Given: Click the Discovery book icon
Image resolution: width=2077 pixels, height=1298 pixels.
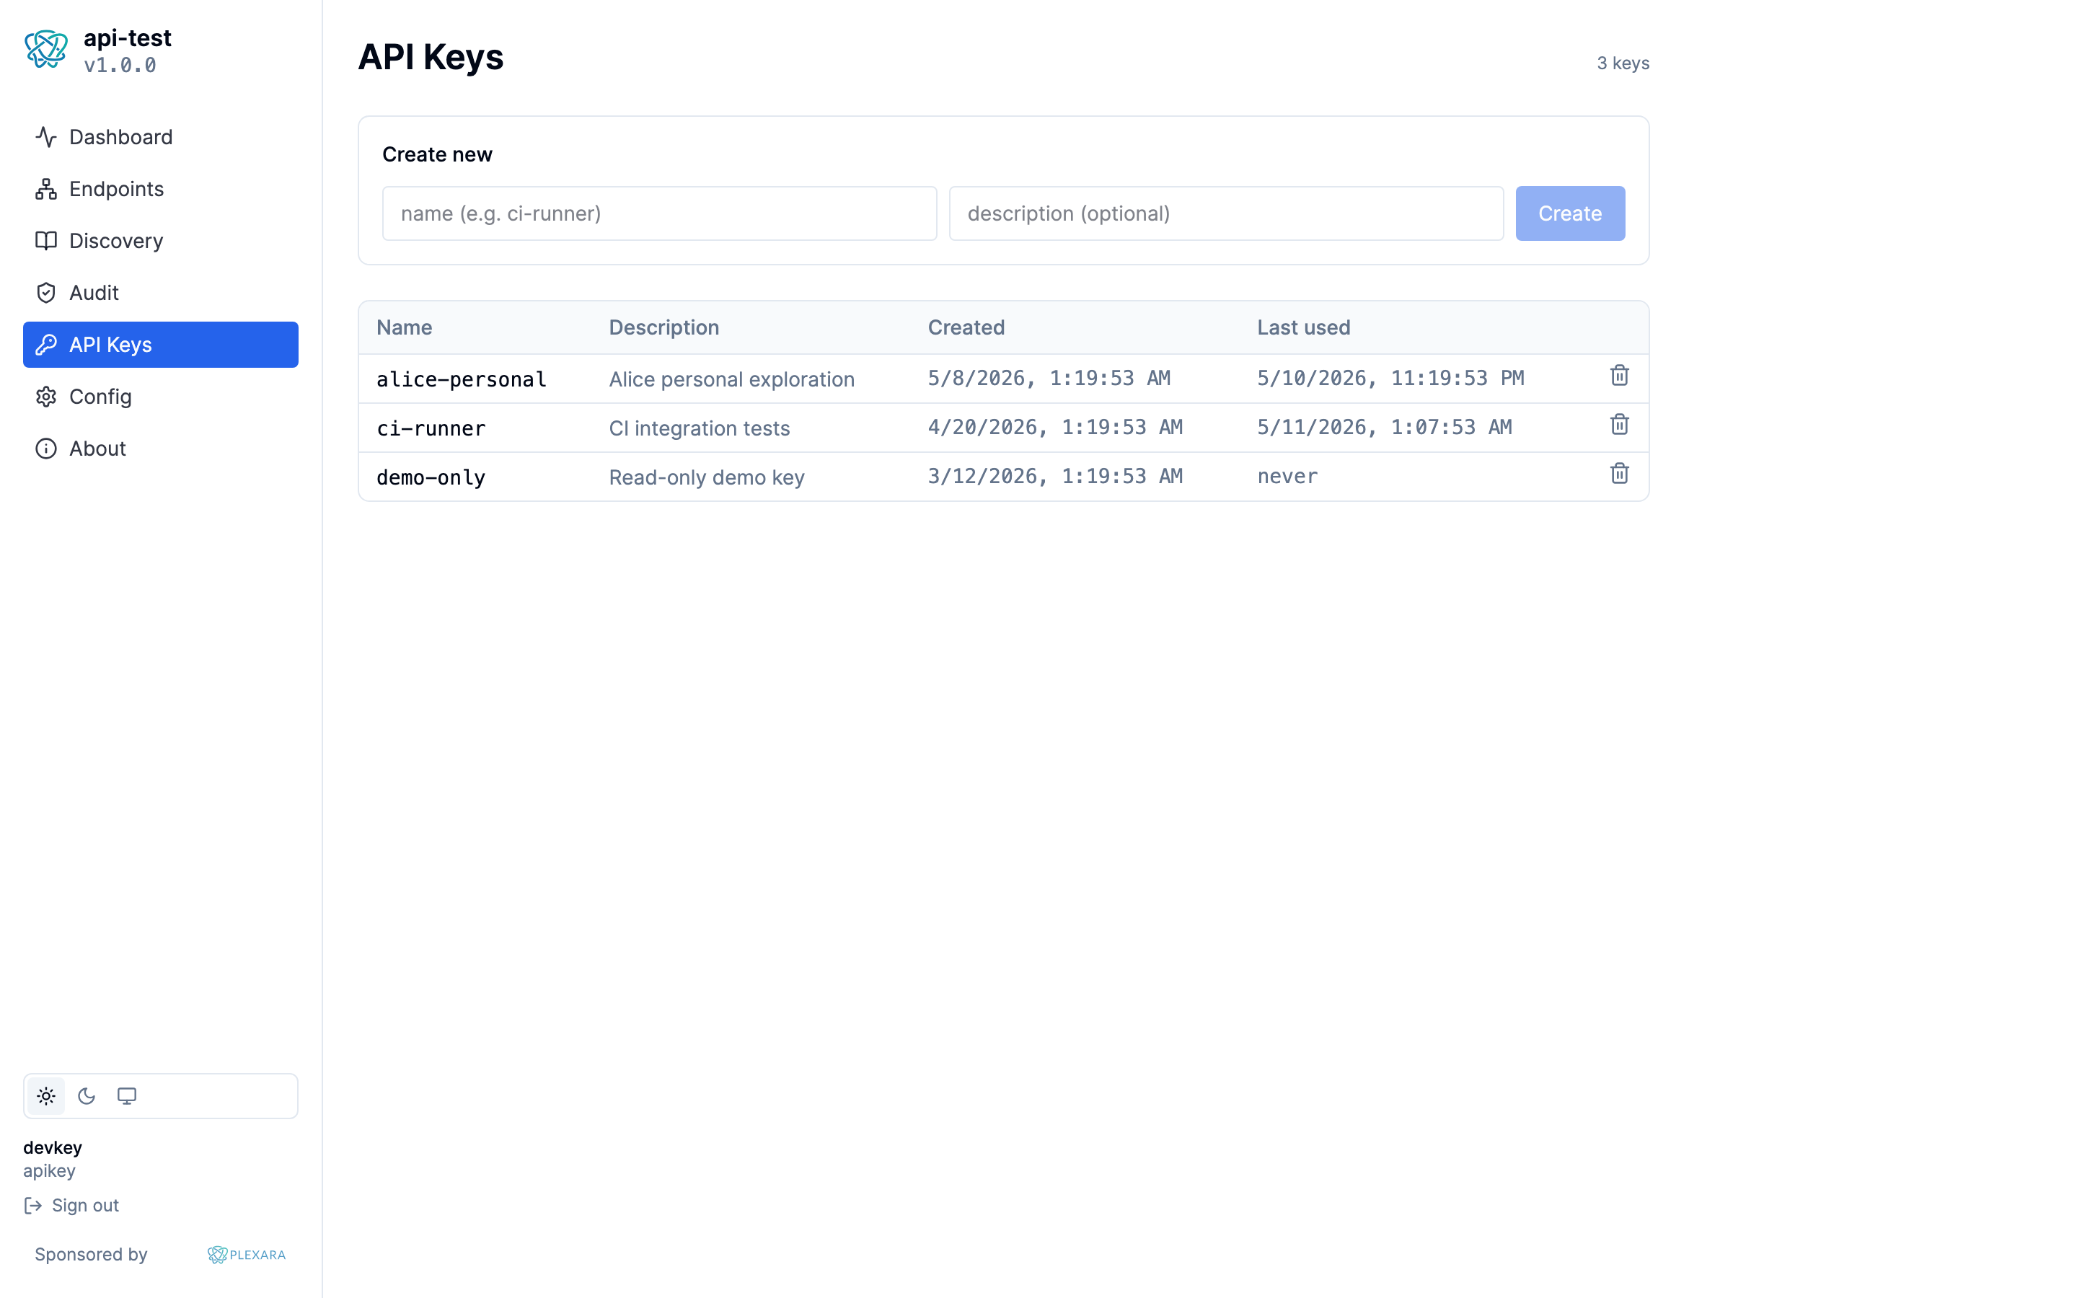Looking at the screenshot, I should (46, 242).
